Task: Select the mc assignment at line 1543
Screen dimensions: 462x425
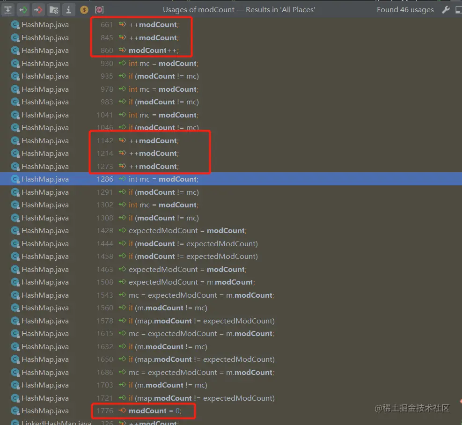Action: click(x=231, y=295)
